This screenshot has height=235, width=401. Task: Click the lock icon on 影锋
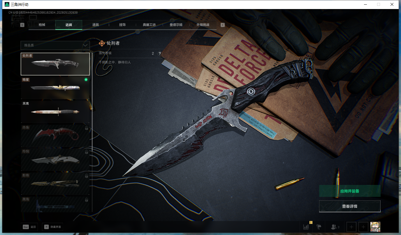pyautogui.click(x=86, y=176)
